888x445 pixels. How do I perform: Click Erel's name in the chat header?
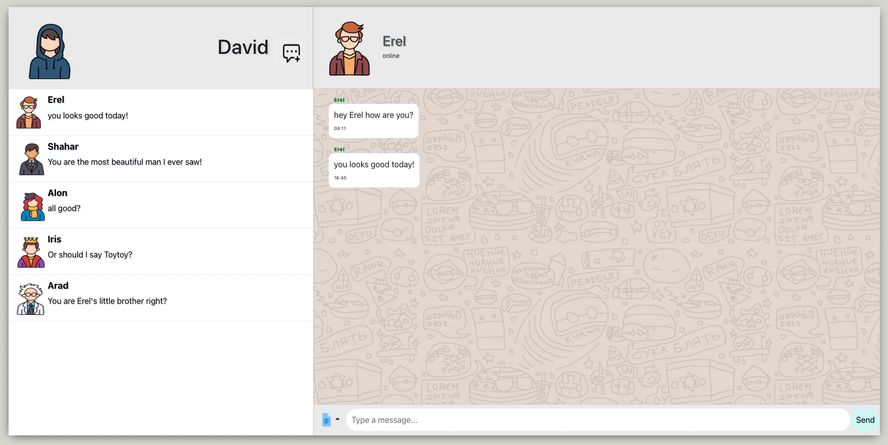point(393,41)
